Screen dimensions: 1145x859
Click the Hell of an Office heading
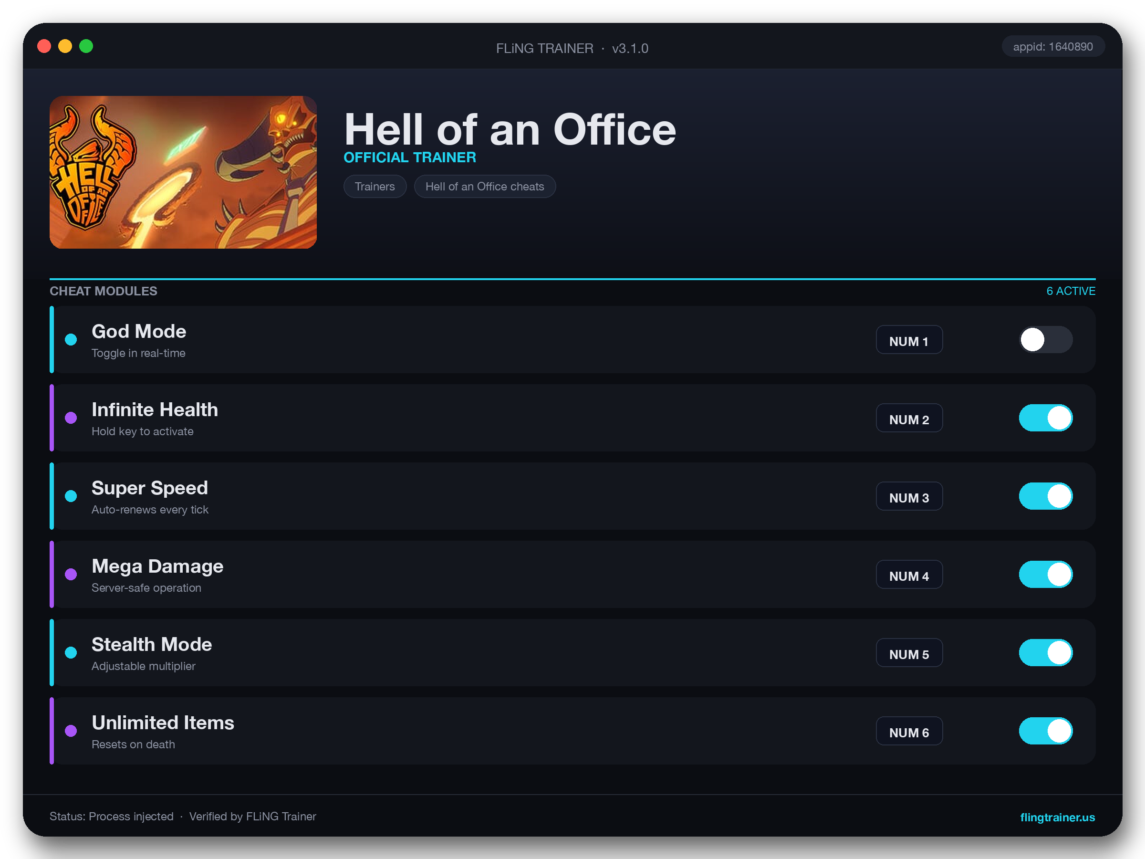pyautogui.click(x=510, y=129)
